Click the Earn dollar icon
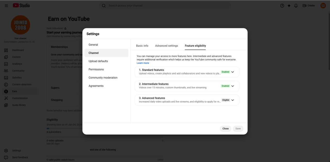Viewport: 330px width, 162px height. tap(6, 91)
